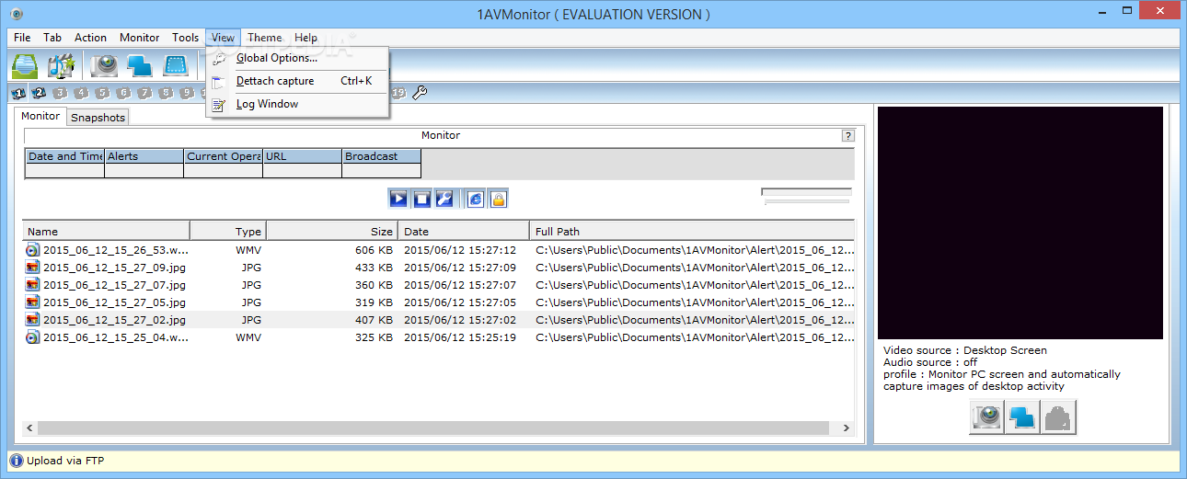Open the file archive tray icon in toolbar

tap(25, 66)
